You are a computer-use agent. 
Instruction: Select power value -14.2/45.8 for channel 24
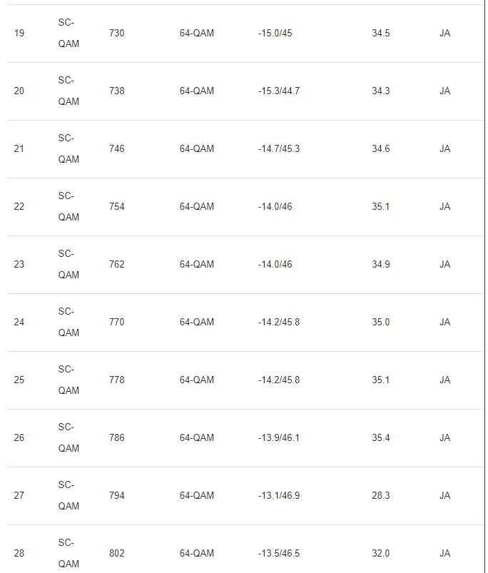tap(279, 323)
